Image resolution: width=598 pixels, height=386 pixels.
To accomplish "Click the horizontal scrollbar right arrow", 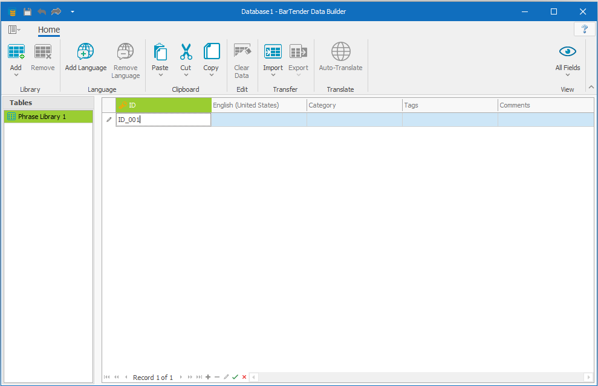I will click(588, 377).
